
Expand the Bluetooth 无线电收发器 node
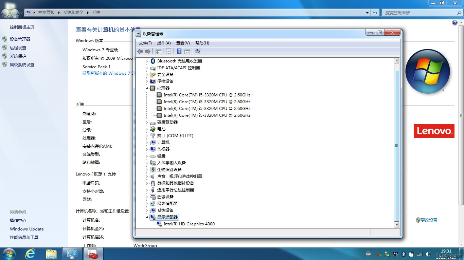pos(147,61)
